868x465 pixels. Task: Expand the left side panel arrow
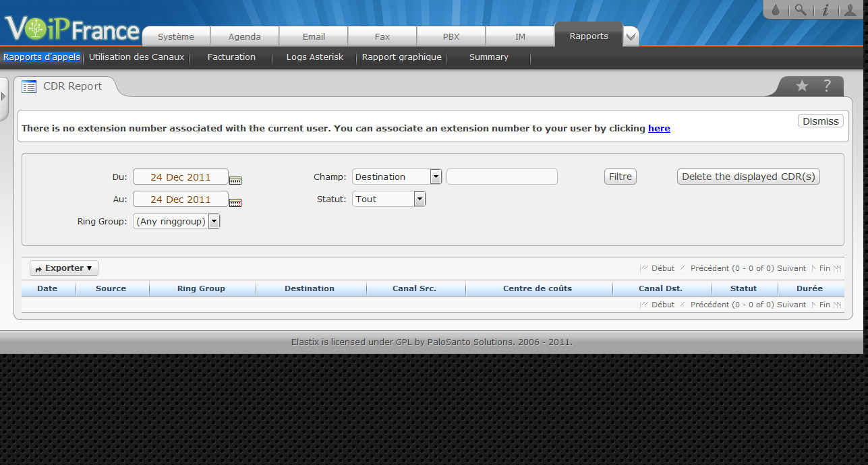[3, 96]
